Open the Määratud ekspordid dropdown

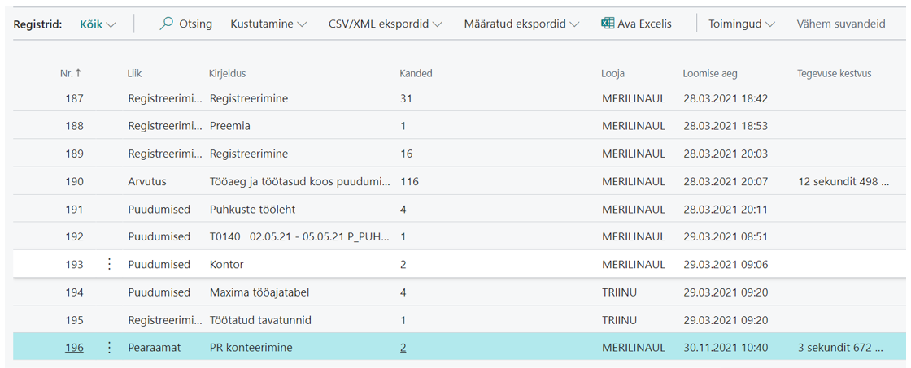[x=521, y=24]
